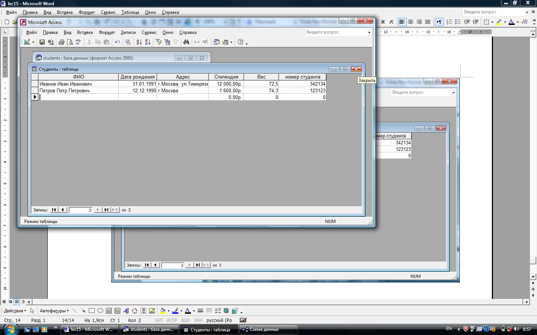Go to first record in Студенты table

pos(54,210)
